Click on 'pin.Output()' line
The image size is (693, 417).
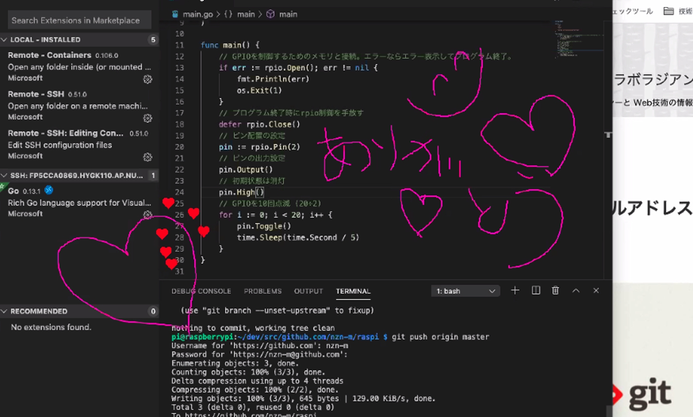[x=246, y=170]
